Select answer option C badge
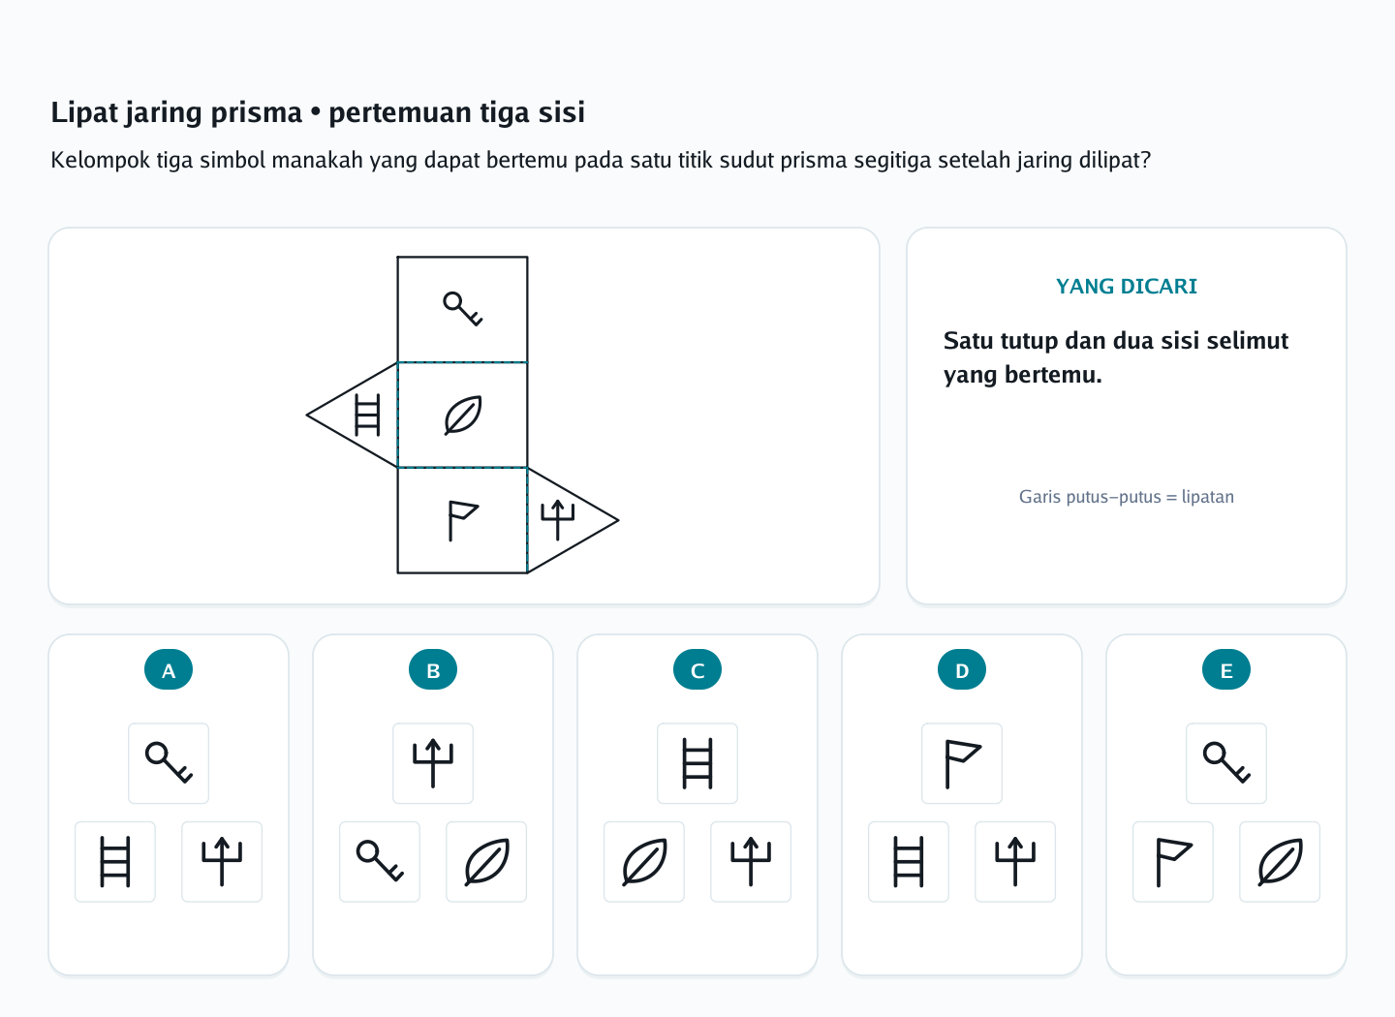Viewport: 1395px width, 1017px height. click(697, 670)
